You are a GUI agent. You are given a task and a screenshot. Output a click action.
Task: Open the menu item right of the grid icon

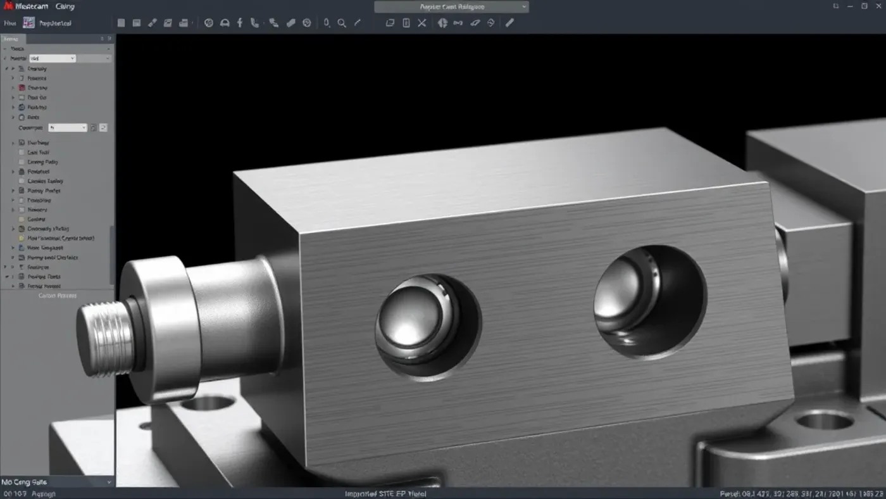[55, 23]
